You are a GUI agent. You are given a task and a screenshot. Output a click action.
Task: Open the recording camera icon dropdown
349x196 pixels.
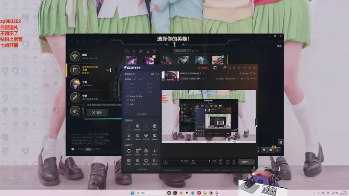pyautogui.click(x=228, y=161)
